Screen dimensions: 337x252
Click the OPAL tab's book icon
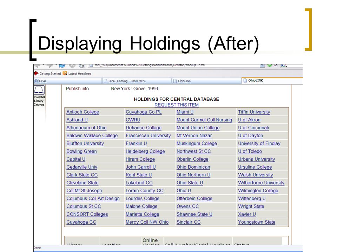coord(36,81)
